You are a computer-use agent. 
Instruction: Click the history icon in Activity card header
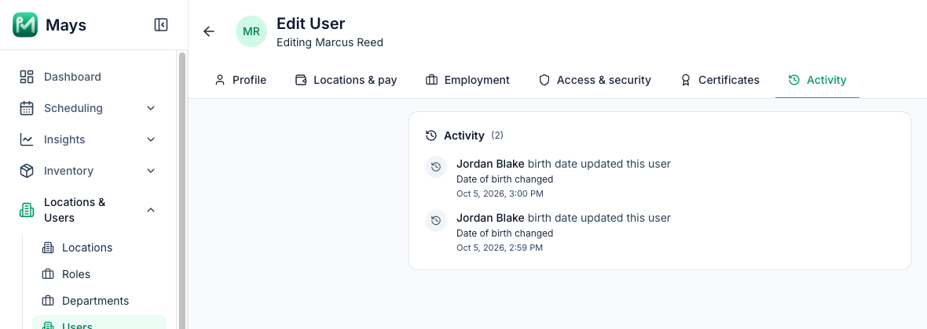(431, 136)
